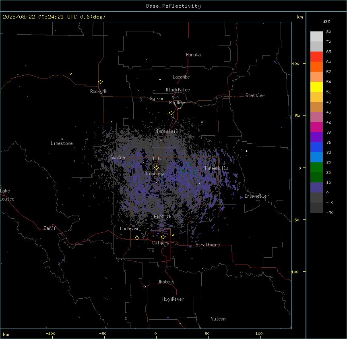Select the yellow 54-51 dBZ legend band
The height and width of the screenshot is (339, 347).
316,87
